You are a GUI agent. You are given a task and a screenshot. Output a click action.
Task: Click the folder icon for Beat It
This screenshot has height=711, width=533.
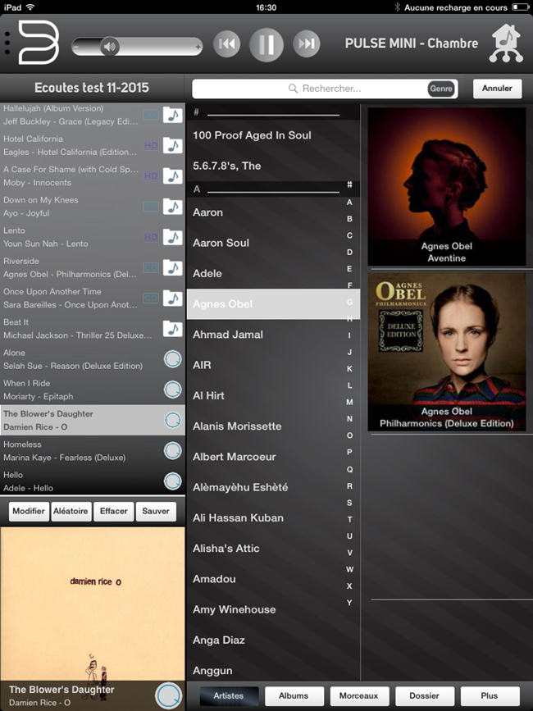[x=173, y=329]
